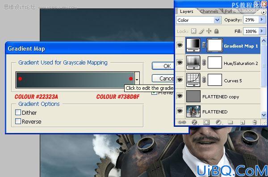
Task: Add a layer style (fx) icon
Action: pyautogui.click(x=194, y=122)
